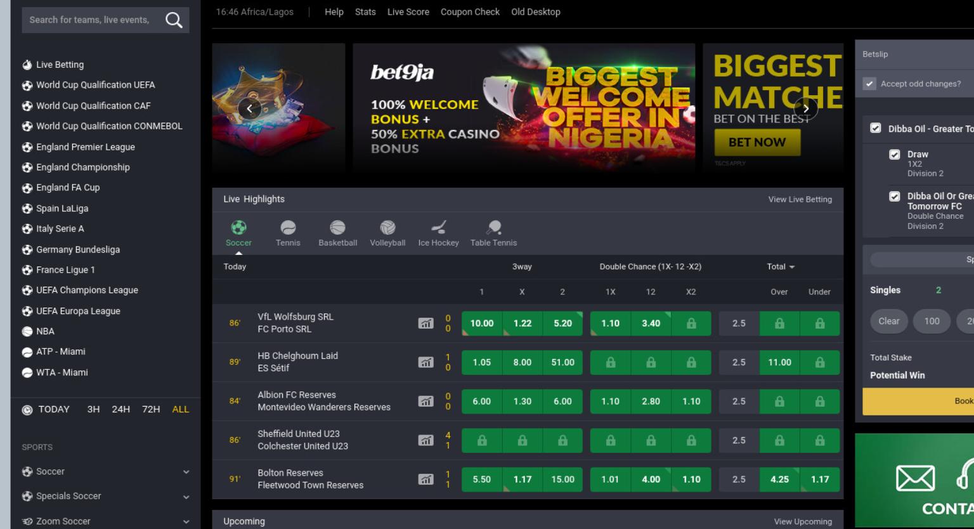Screen dimensions: 974x529
Task: Click locked X2 odds for VfL Wolfsburg SRL
Action: coord(691,323)
